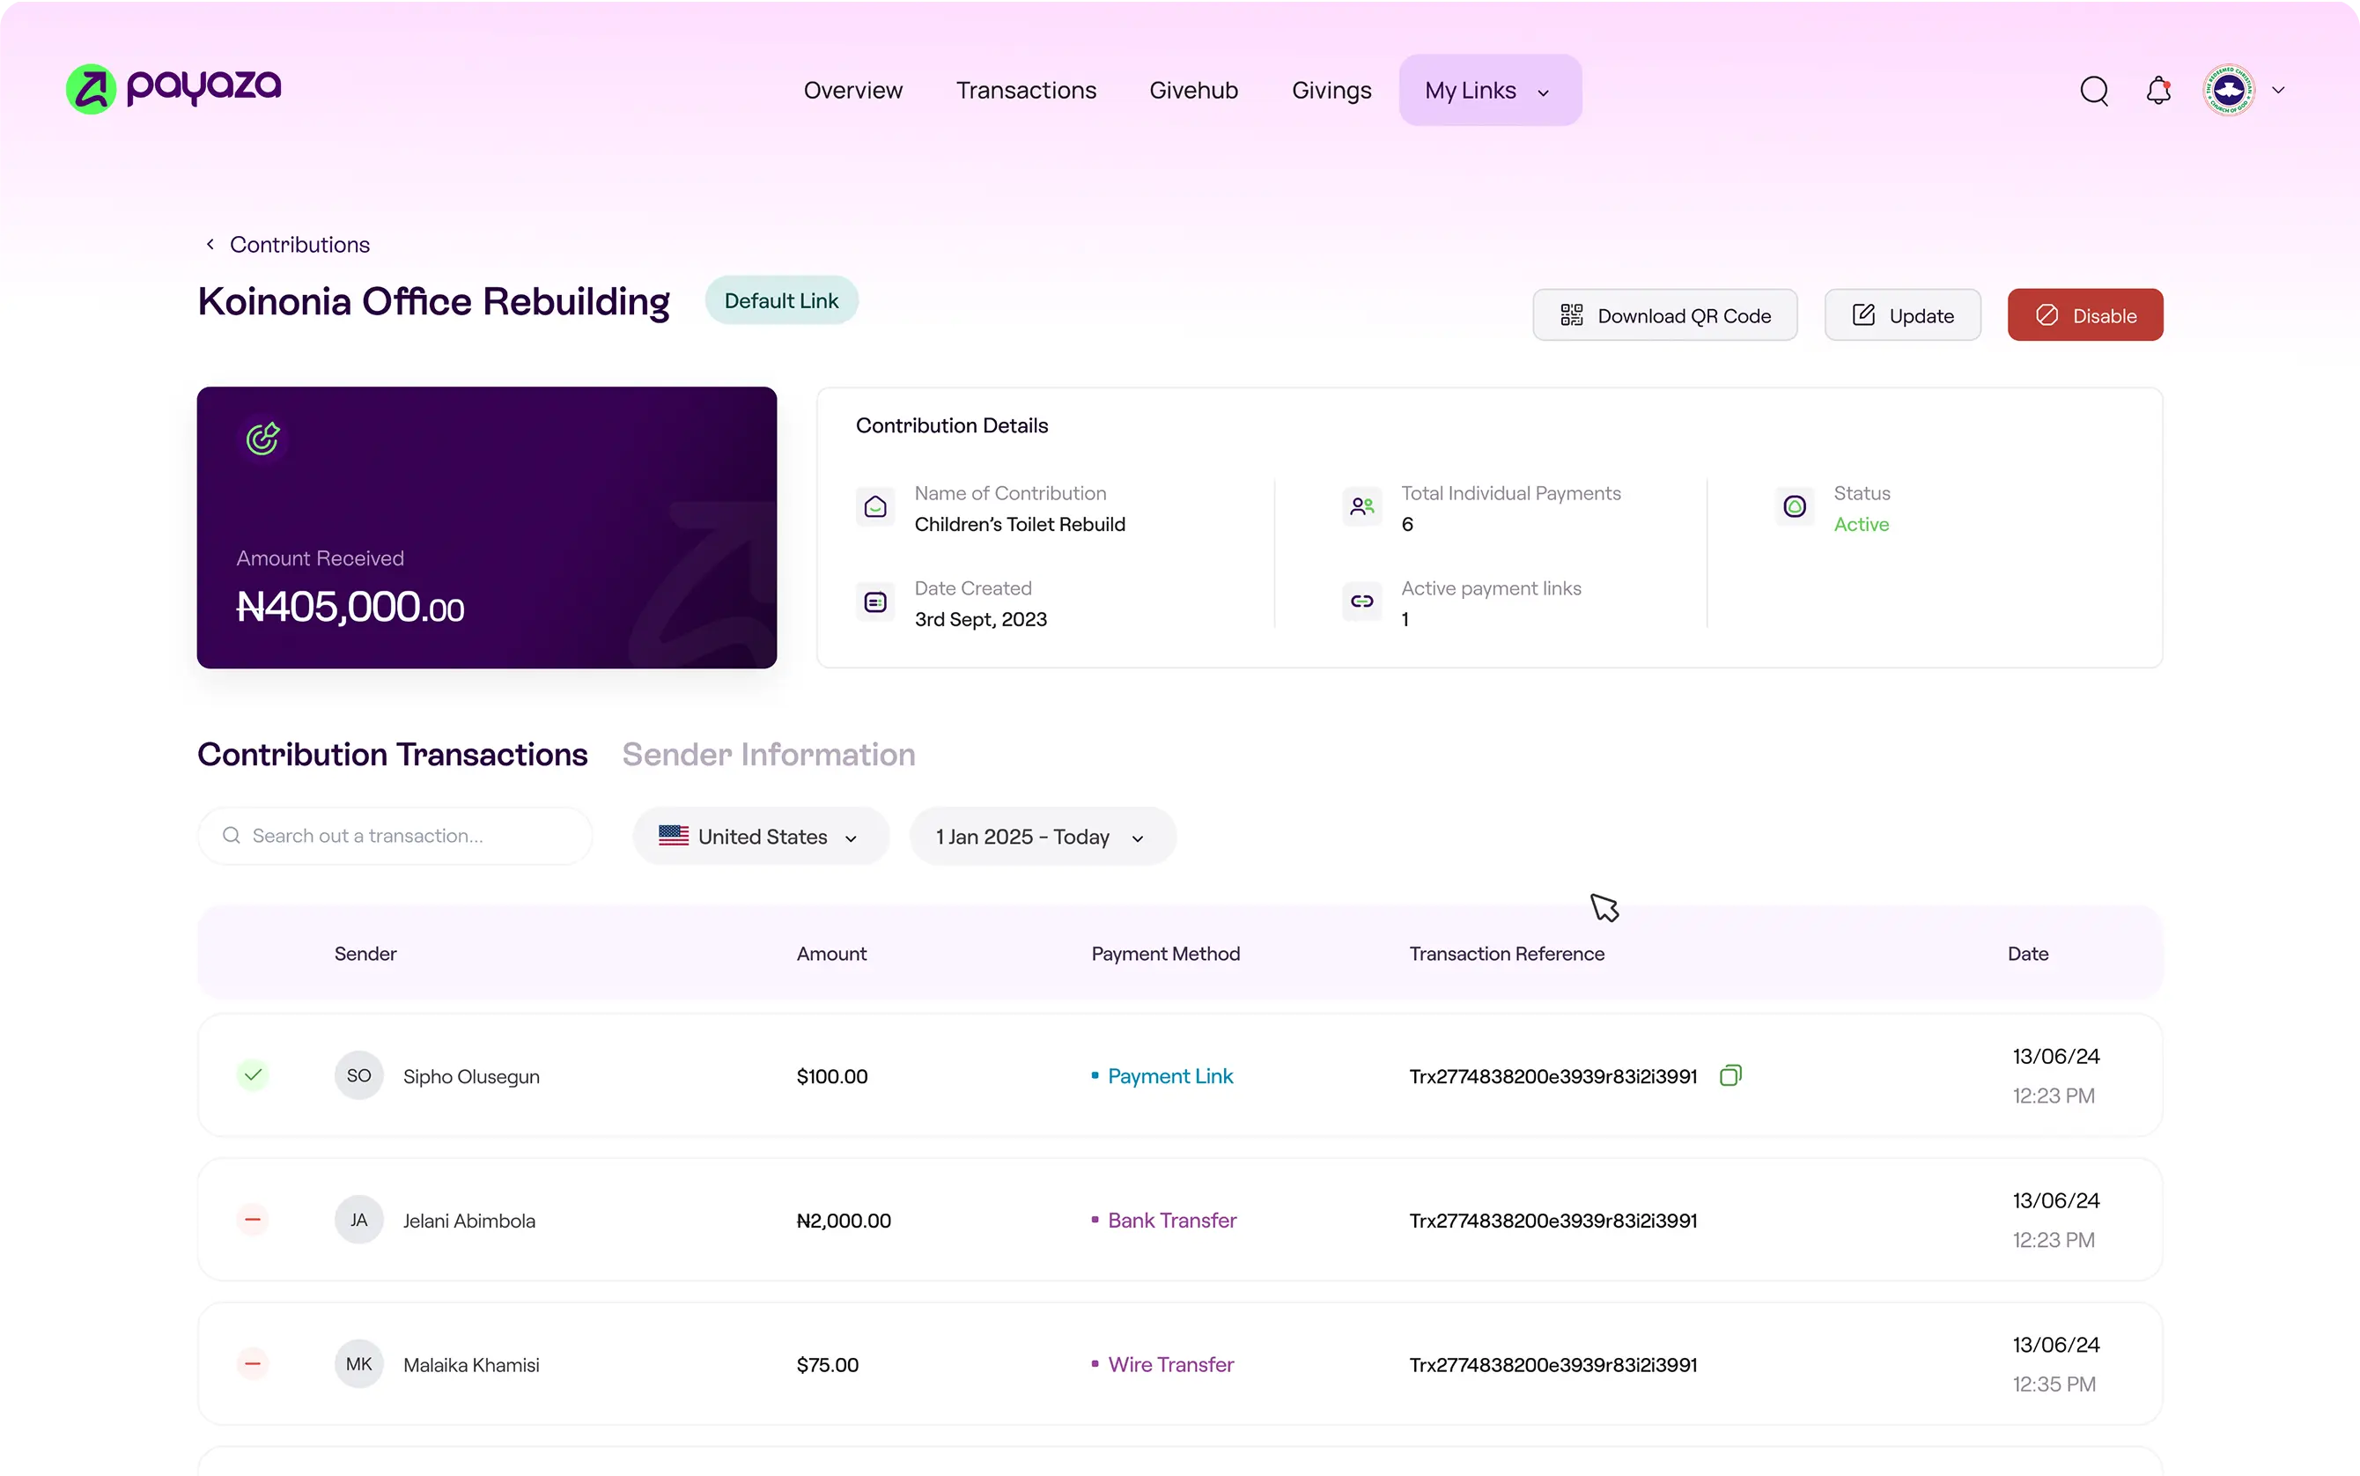Download the QR Code
Viewport: 2360px width, 1476px height.
1664,315
